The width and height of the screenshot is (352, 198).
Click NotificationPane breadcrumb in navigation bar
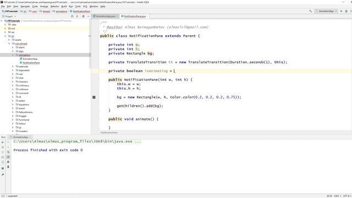[x=80, y=11]
